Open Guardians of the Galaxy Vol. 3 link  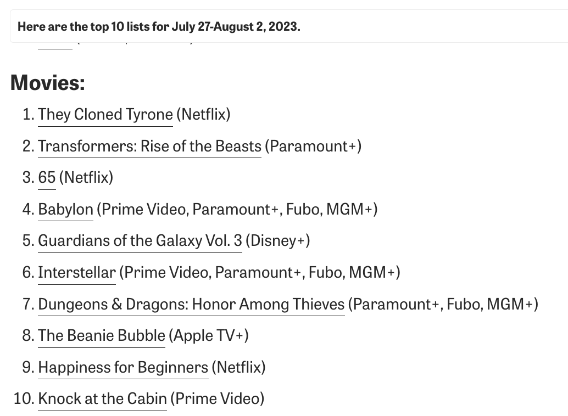(x=140, y=241)
